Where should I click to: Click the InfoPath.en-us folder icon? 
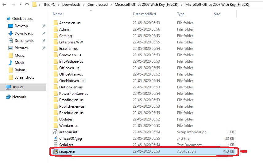point(56,61)
